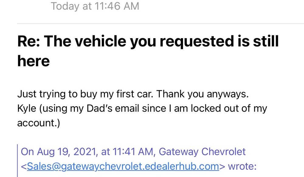Select the word 'account.)' on the last body line
Screen dimensions: 304x177
tap(39, 123)
